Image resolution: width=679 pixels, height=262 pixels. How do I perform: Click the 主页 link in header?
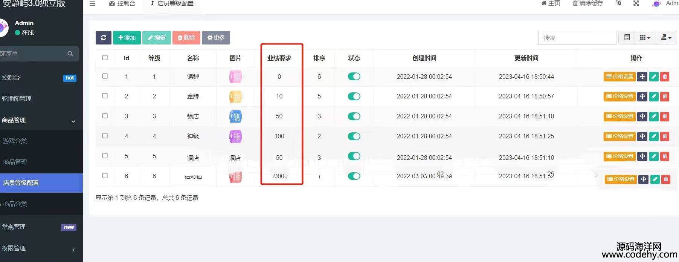[551, 3]
